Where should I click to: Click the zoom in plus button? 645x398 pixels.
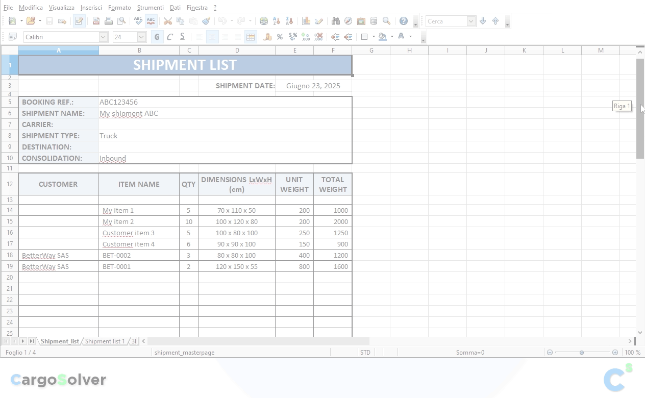615,353
